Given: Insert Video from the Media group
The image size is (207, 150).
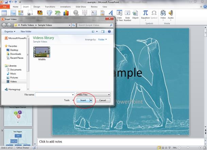Looking at the screenshot, I should point(163,14).
